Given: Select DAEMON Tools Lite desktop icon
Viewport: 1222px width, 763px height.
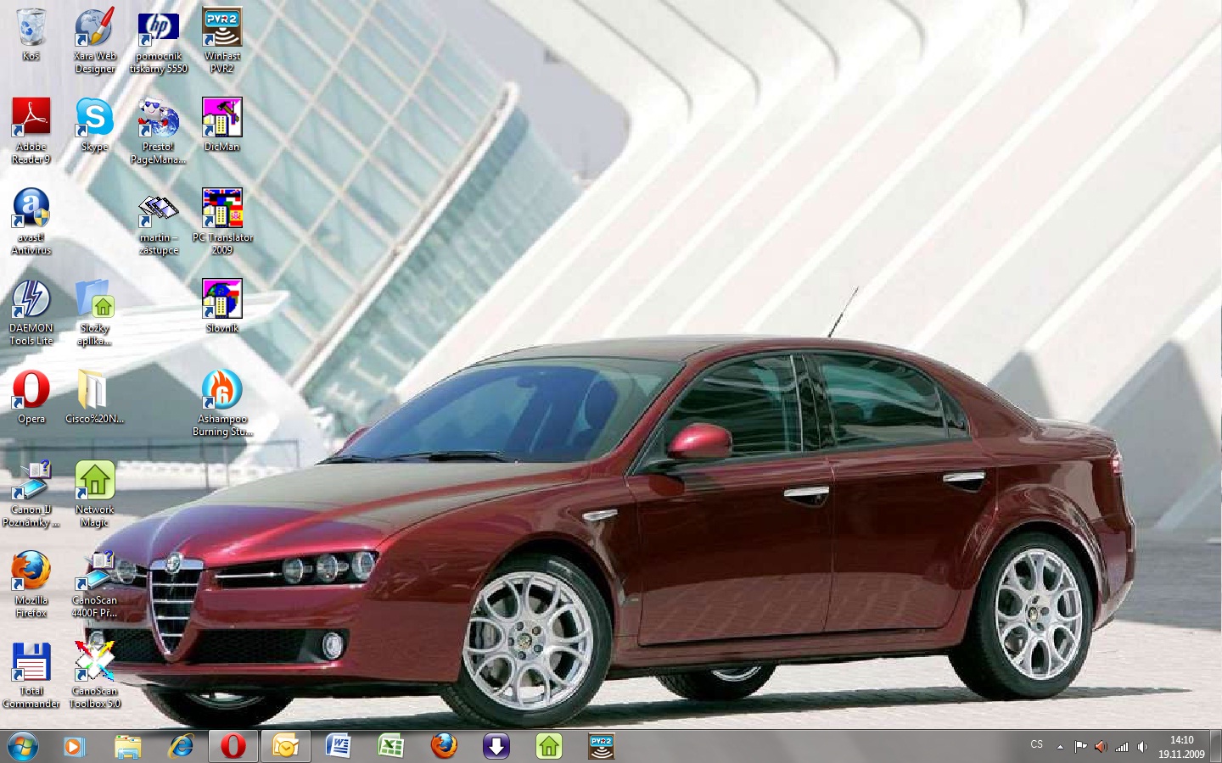Looking at the screenshot, I should 31,300.
